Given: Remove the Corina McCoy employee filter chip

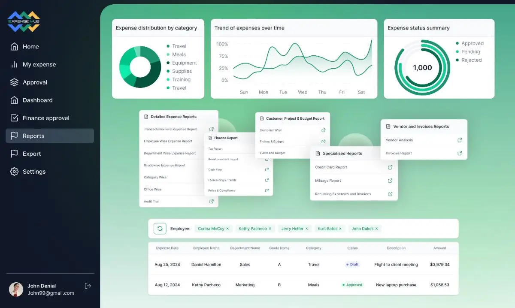Looking at the screenshot, I should point(227,229).
